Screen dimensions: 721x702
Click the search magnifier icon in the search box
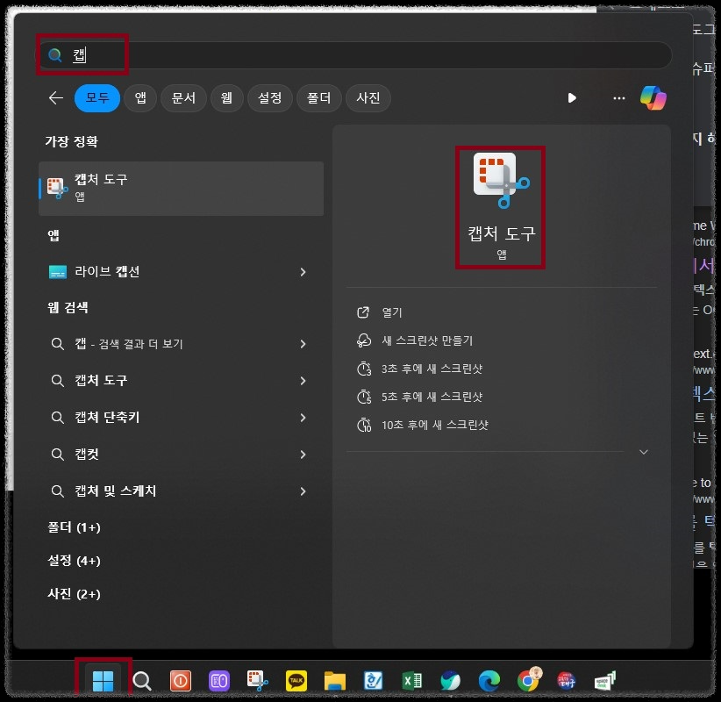coord(54,54)
